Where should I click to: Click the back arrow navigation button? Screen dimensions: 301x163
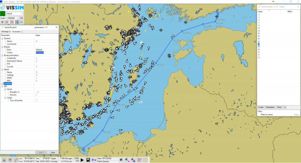point(3,22)
